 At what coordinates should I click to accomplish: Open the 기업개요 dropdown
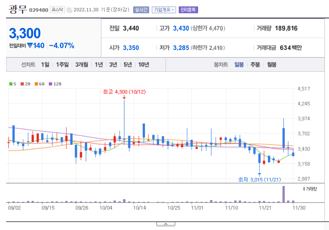click(x=164, y=10)
